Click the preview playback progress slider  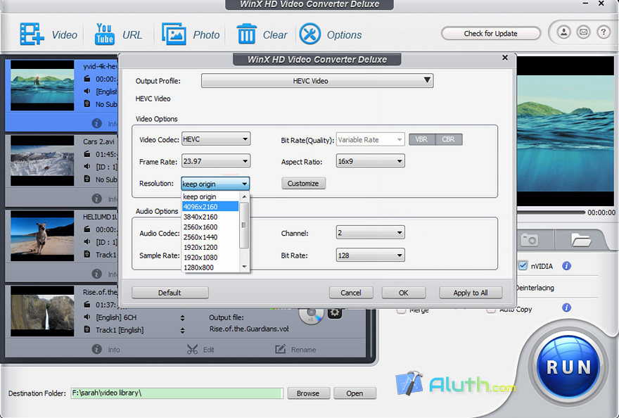[x=551, y=213]
